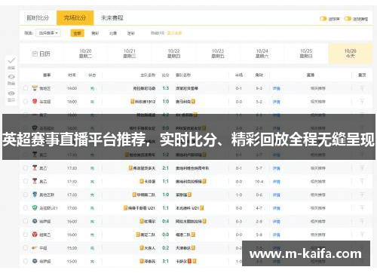Pin the U21 match scored 1:1 to top

coord(362,208)
